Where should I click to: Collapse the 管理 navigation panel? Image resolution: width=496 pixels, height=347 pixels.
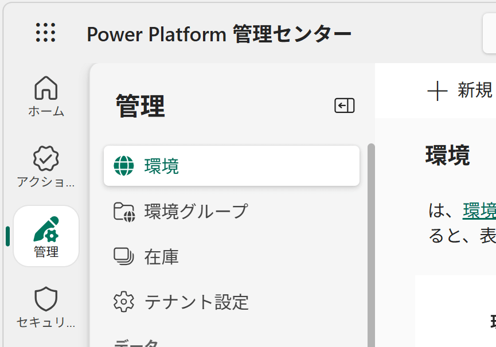(x=345, y=106)
